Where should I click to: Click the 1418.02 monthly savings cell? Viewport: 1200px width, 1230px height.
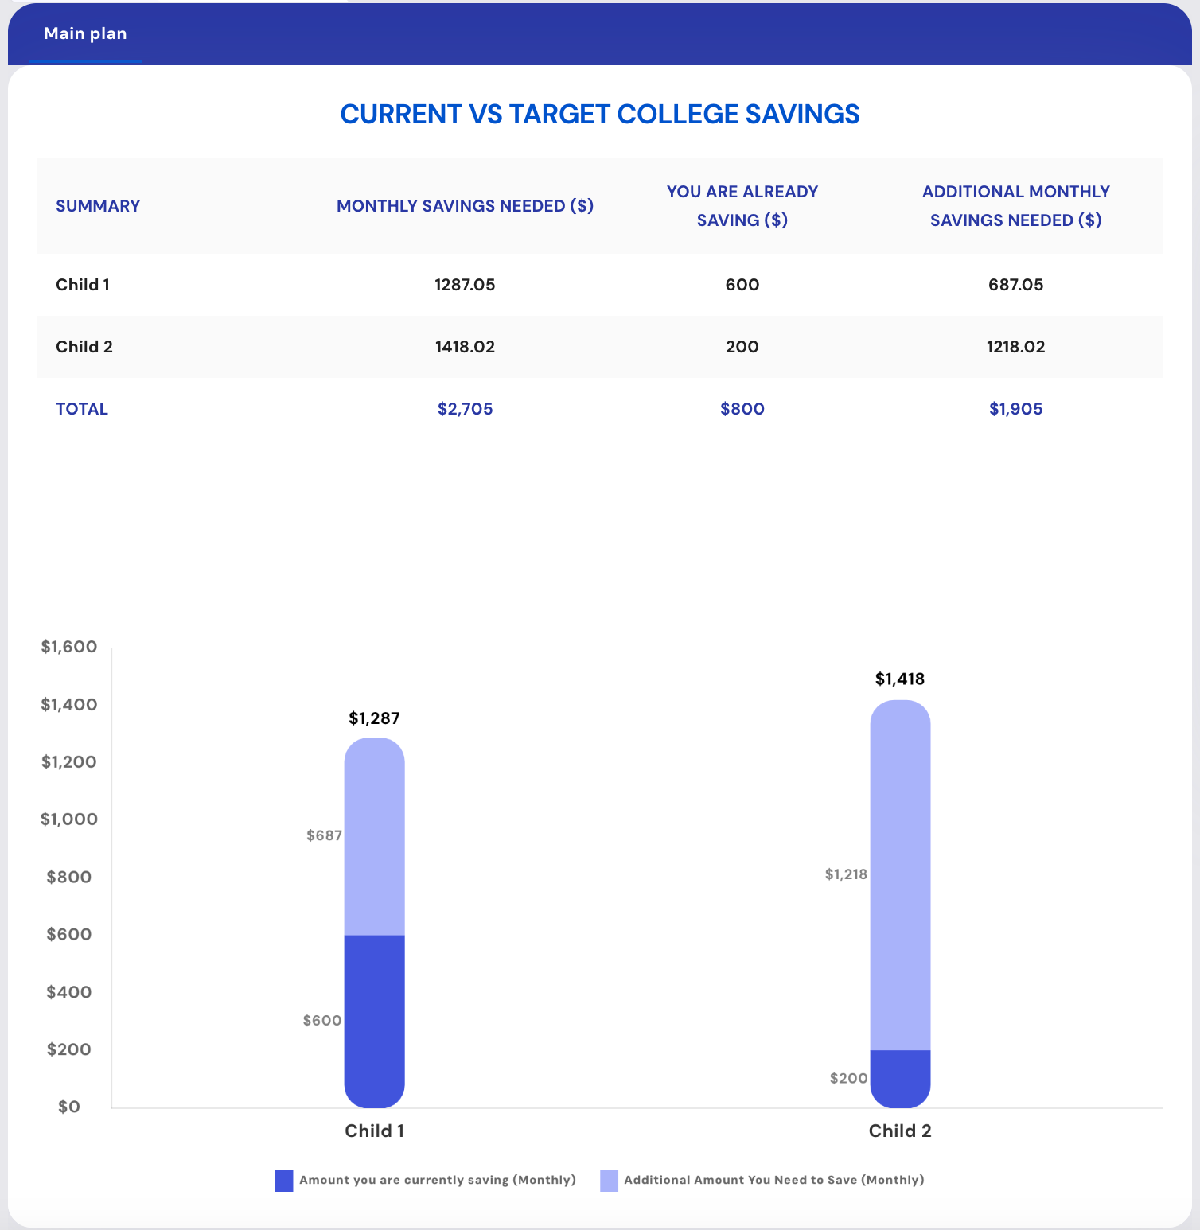coord(465,347)
